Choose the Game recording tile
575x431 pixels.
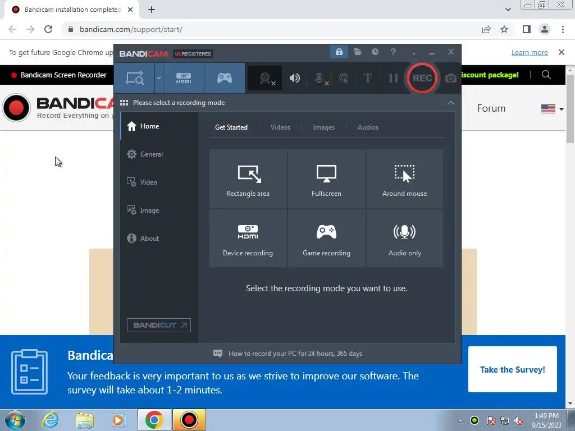[326, 239]
